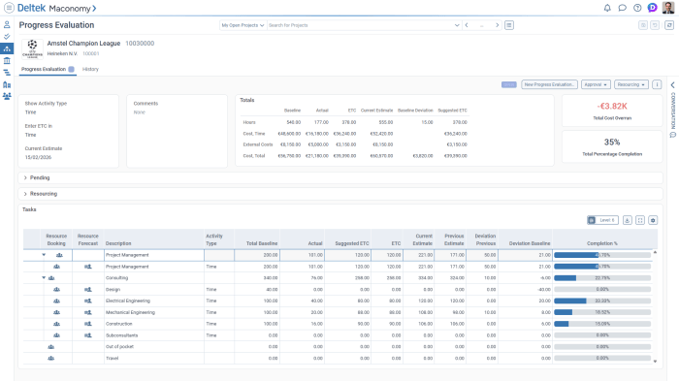This screenshot has width=679, height=381.
Task: Open the main hamburger menu beside the Deltek logo
Action: click(9, 8)
